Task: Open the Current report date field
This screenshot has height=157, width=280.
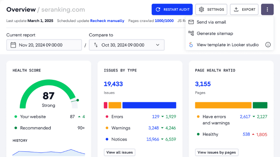Action: tap(44, 45)
